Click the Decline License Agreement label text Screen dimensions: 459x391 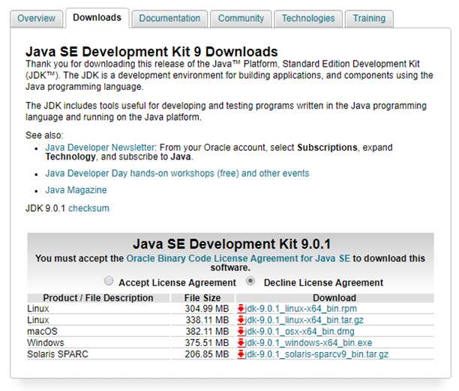point(323,283)
